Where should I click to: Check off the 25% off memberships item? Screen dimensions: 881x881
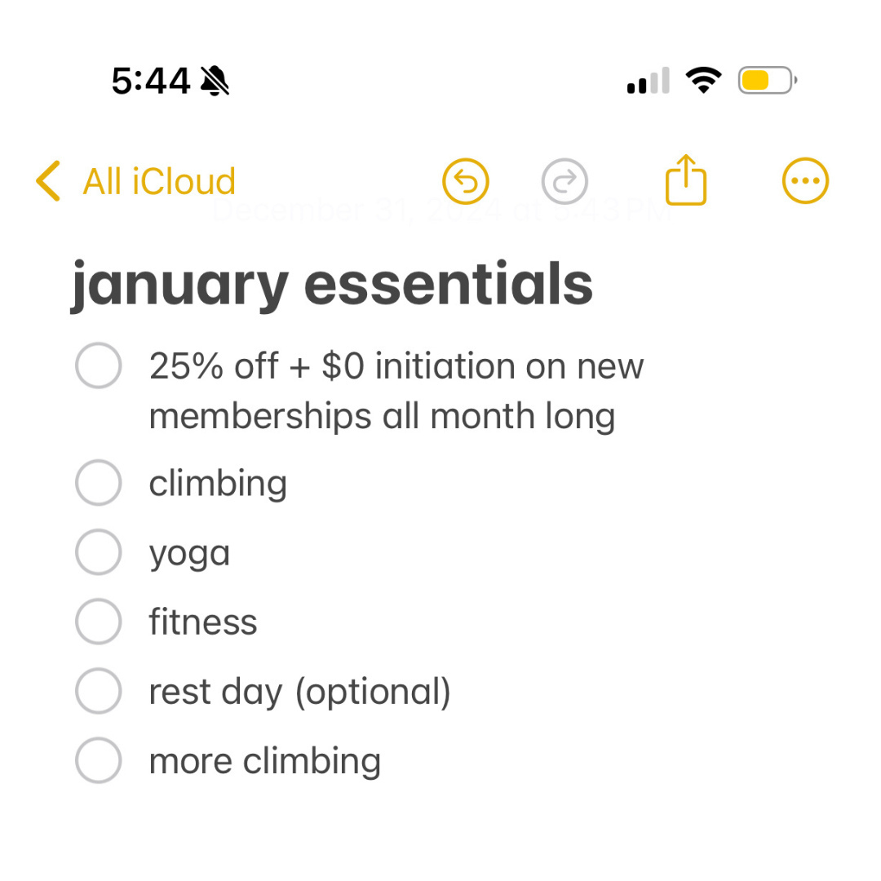click(99, 366)
